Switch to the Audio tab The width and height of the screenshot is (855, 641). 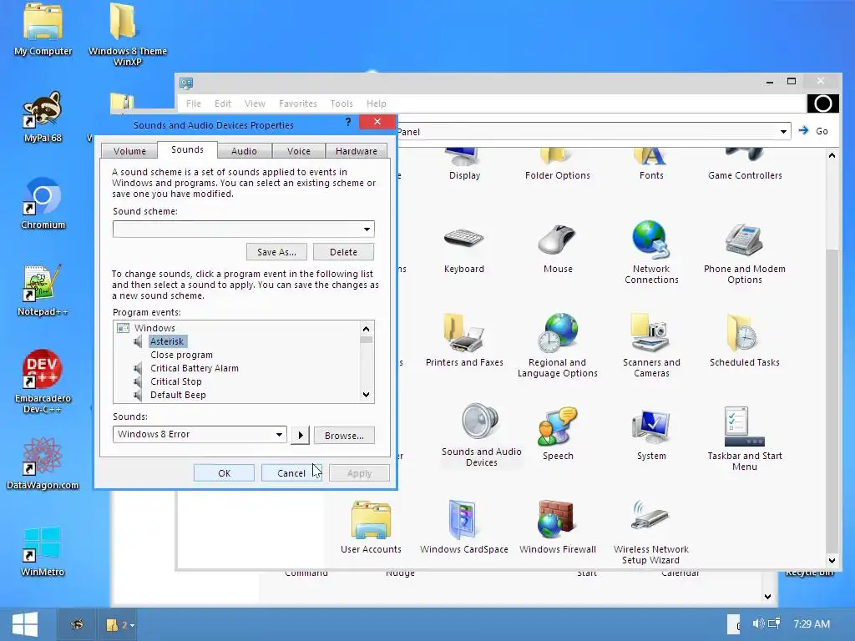[244, 151]
